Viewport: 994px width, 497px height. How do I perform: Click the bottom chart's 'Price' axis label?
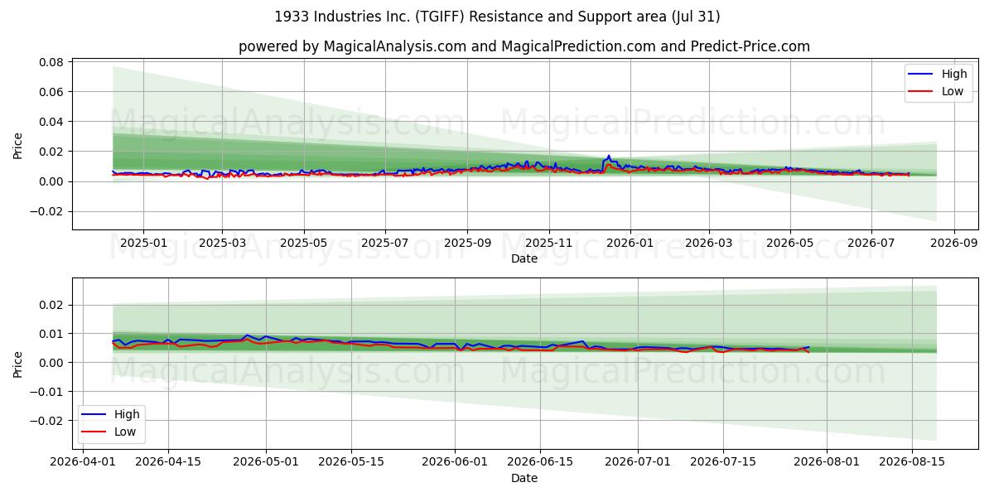pos(18,364)
